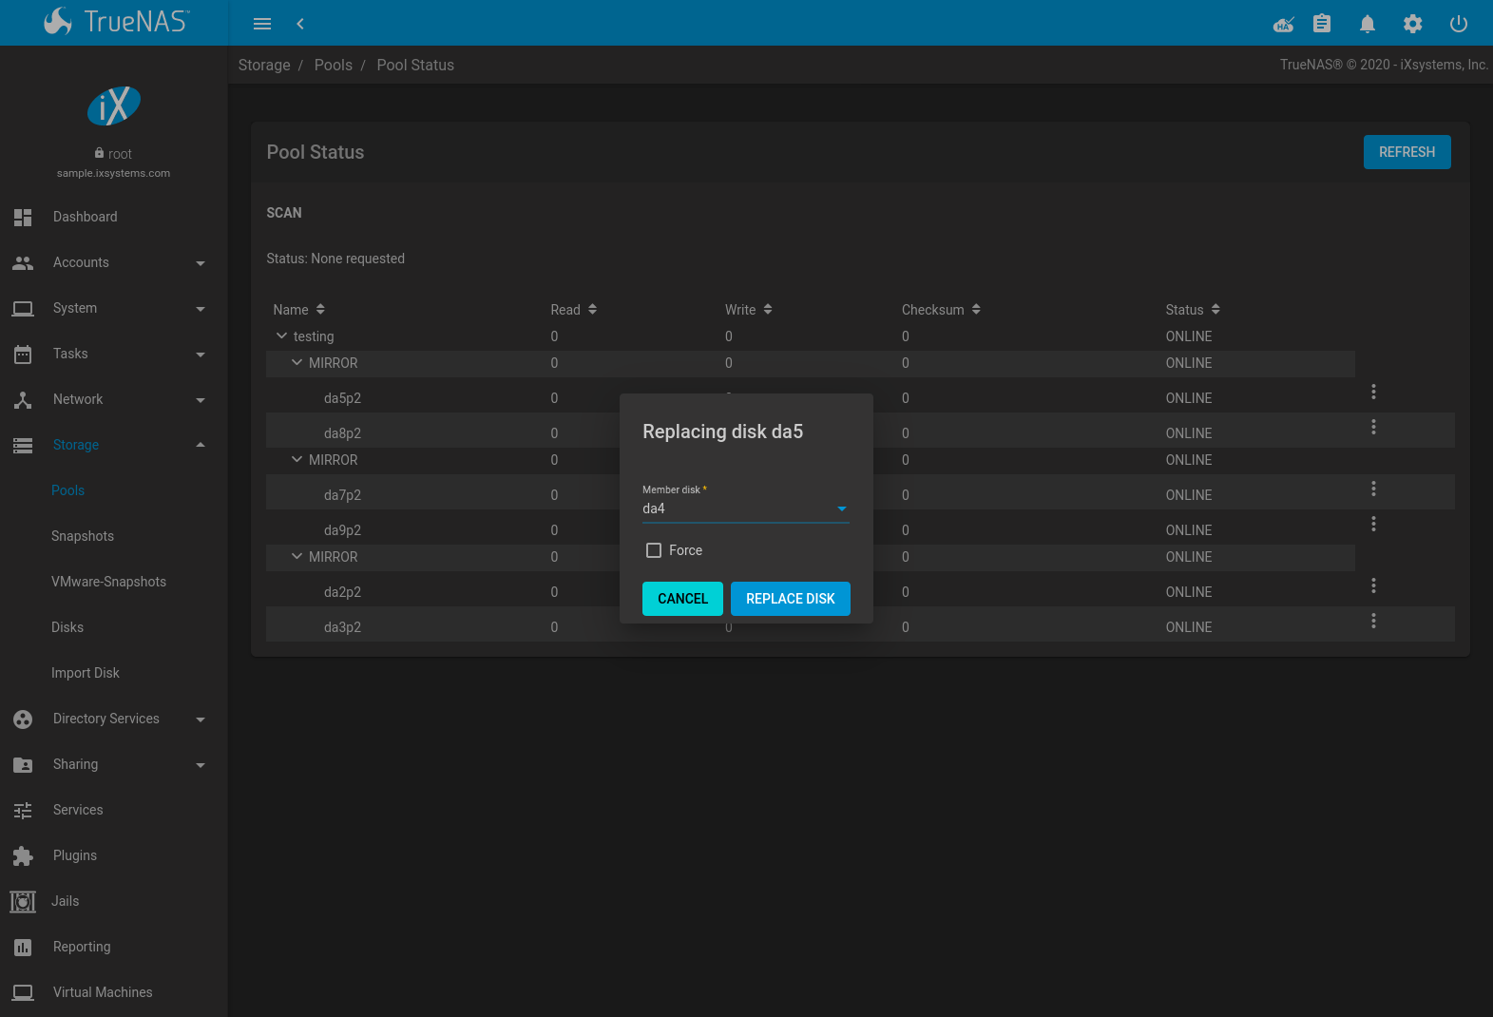Expand the Tasks sidebar menu

[x=114, y=354]
